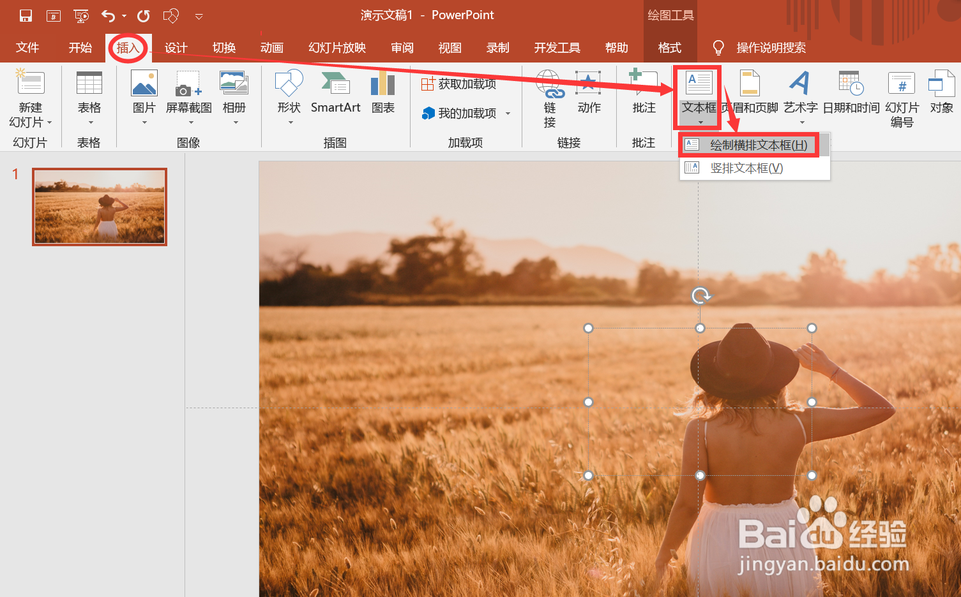Click Date and Time (日期和时间) icon
The image size is (961, 597).
tap(851, 83)
